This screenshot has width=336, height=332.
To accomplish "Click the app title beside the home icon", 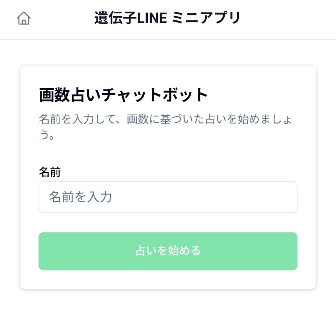I will tap(167, 18).
